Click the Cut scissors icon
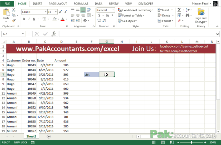Screen dimensions: 221x145 (13, 10)
